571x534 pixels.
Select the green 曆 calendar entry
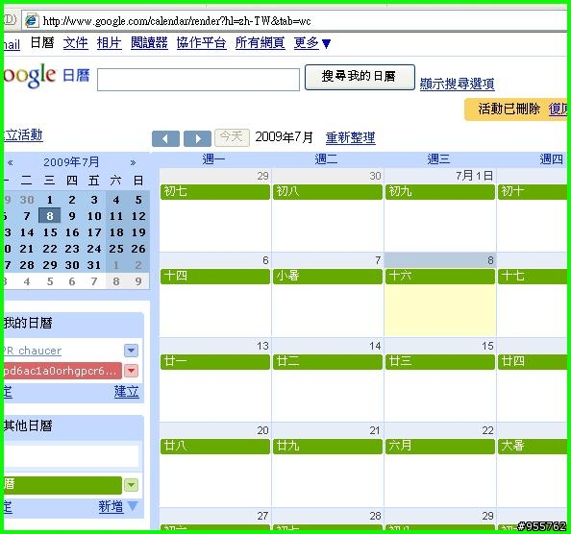click(62, 485)
